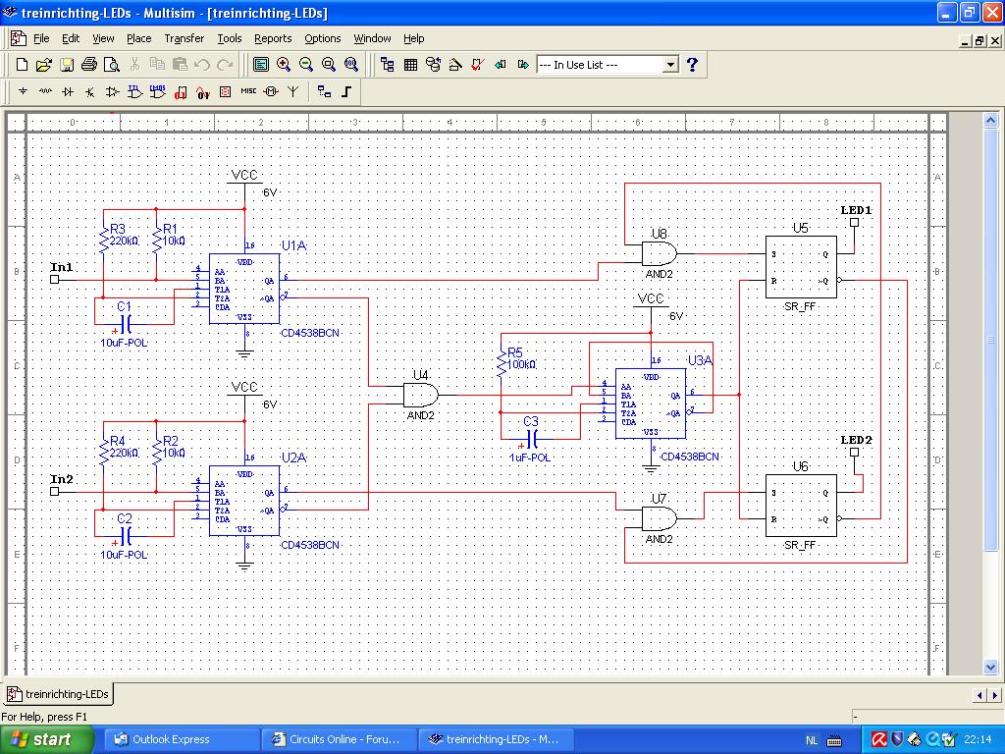Screen dimensions: 1005x754
Task: Click the Help question mark icon
Action: [x=692, y=65]
